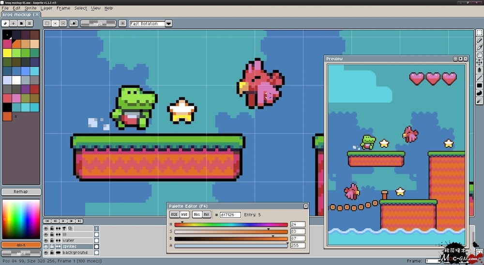The width and height of the screenshot is (484, 265).
Task: Open the Sprite menu
Action: coord(30,8)
